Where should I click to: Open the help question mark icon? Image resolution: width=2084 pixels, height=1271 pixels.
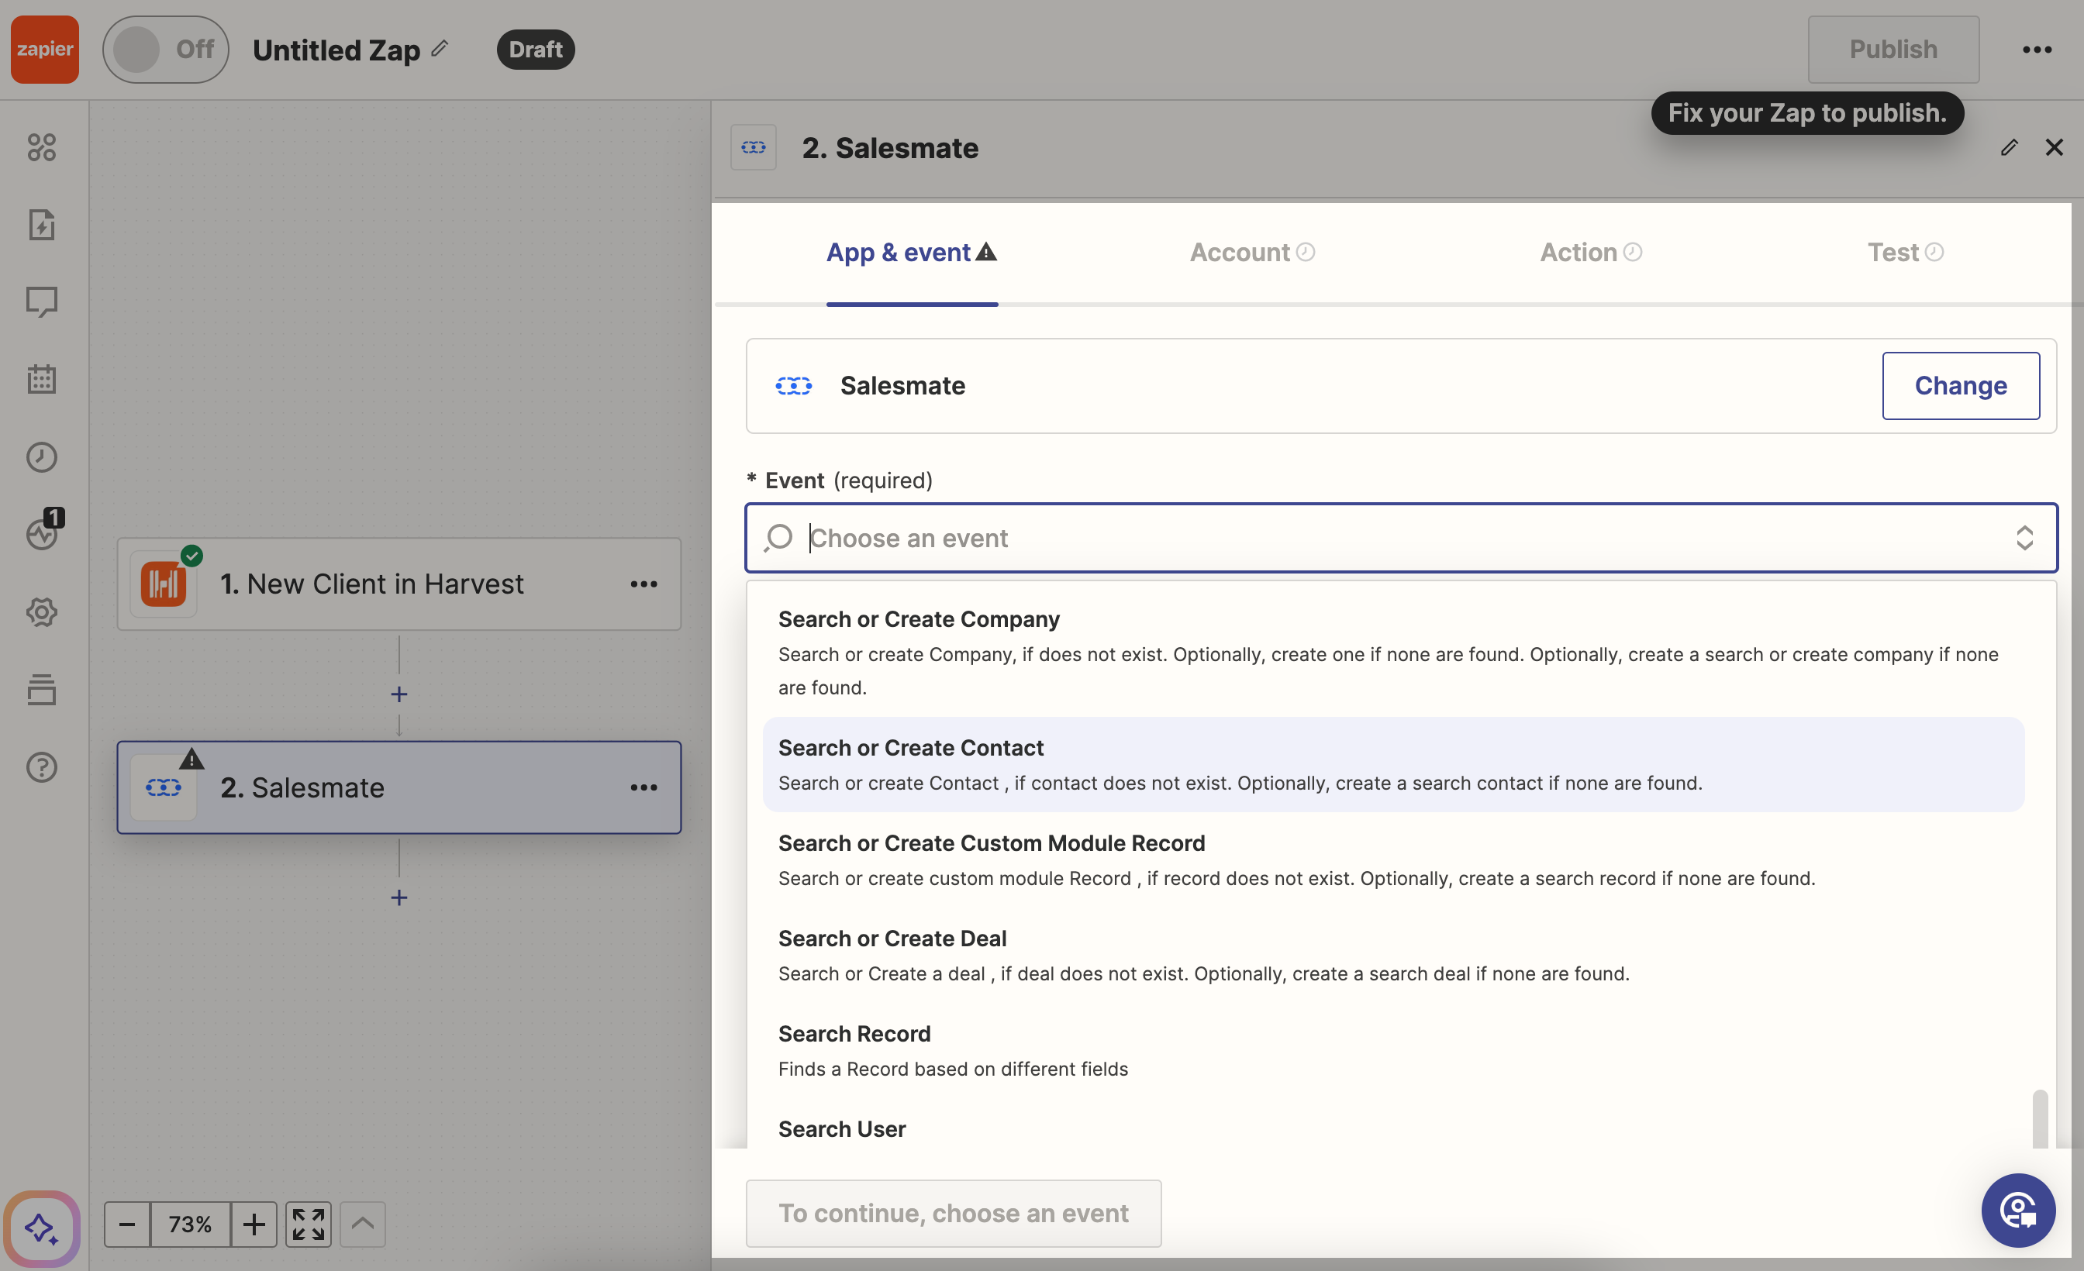point(41,767)
